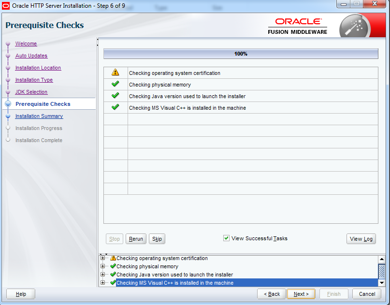Click checkmark icon in lower tree for physical memory
The width and height of the screenshot is (390, 305).
pos(113,266)
